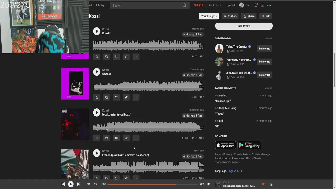The width and height of the screenshot is (336, 189).
Task: Click the Get $15 link
Action: 198,5
